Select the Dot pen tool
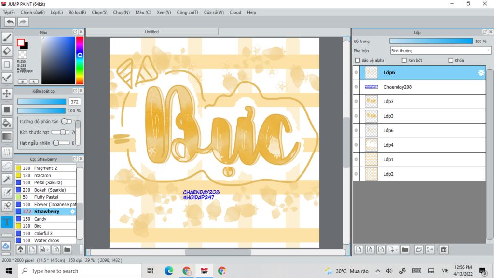The height and width of the screenshot is (278, 494). tap(7, 78)
